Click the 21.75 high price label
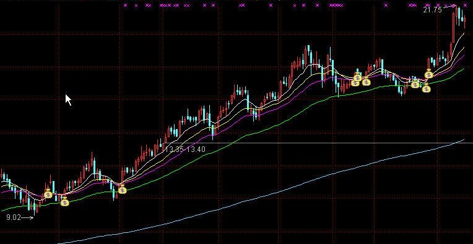The image size is (473, 244). (432, 10)
